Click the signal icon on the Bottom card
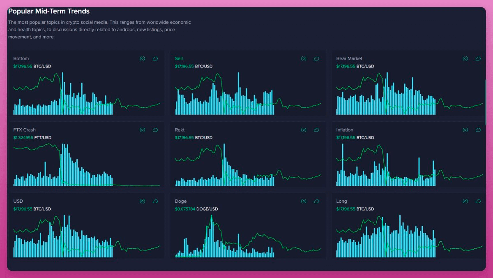This screenshot has width=493, height=278. (143, 59)
